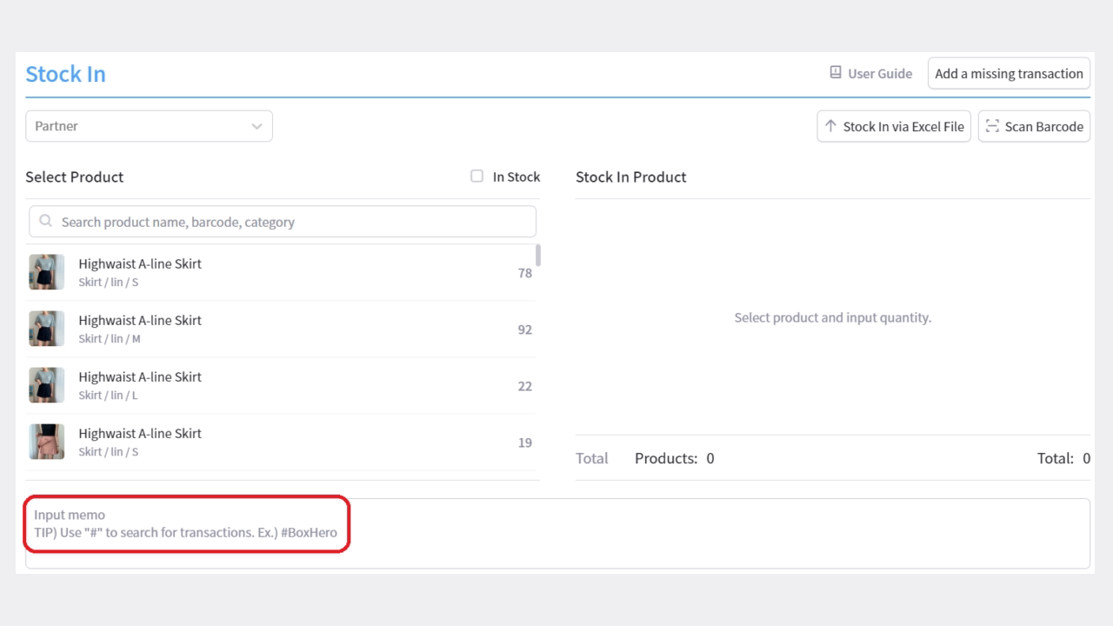Screen dimensions: 1113x626
Task: Click the quantity value 92
Action: [524, 330]
